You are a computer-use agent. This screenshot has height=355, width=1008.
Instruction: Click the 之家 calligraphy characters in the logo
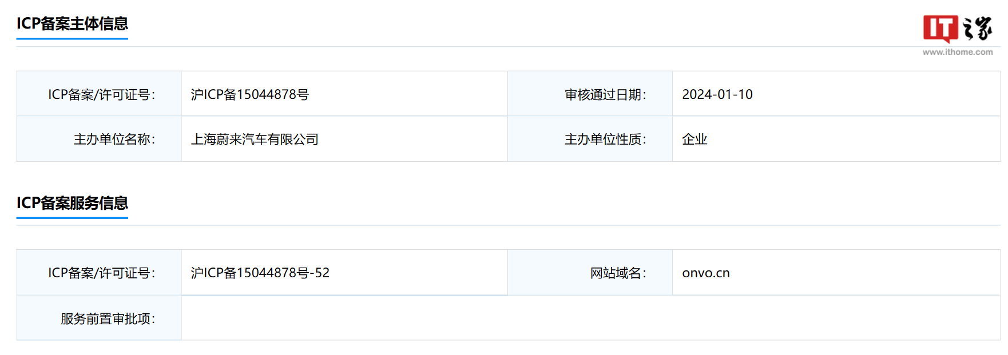(978, 29)
